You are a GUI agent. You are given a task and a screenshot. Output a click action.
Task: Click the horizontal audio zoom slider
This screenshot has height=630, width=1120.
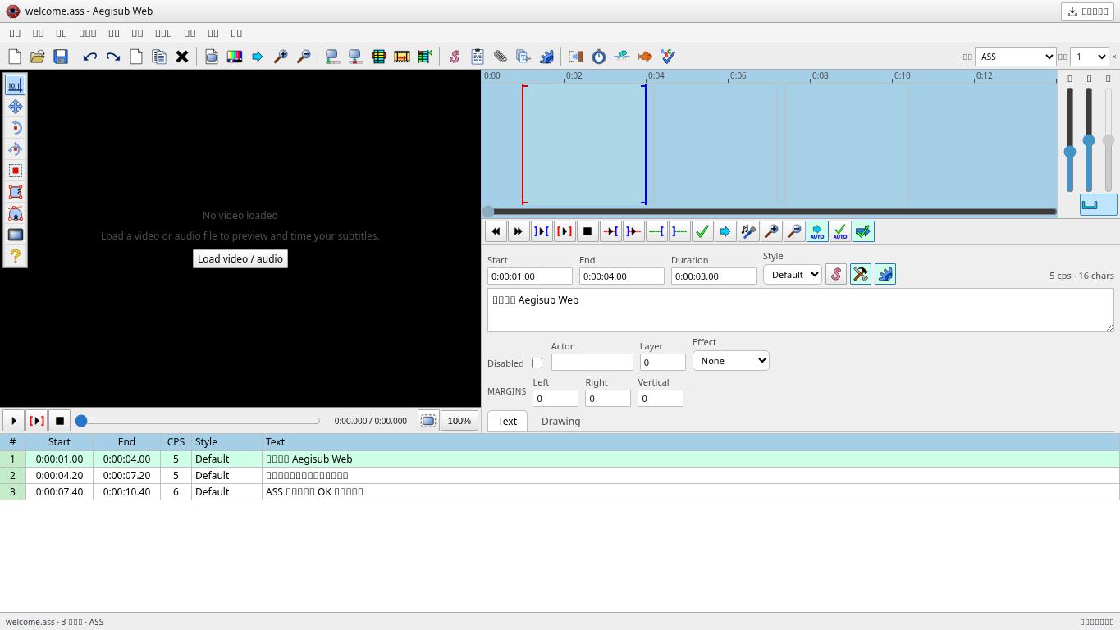click(x=1070, y=140)
